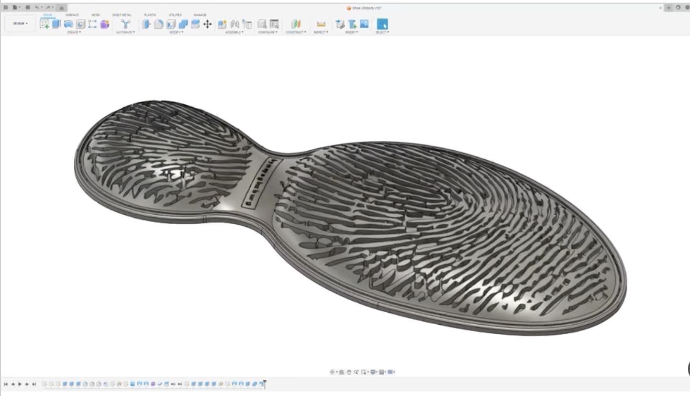Activate the Move/Copy arrows tool
Image resolution: width=690 pixels, height=396 pixels.
click(207, 24)
